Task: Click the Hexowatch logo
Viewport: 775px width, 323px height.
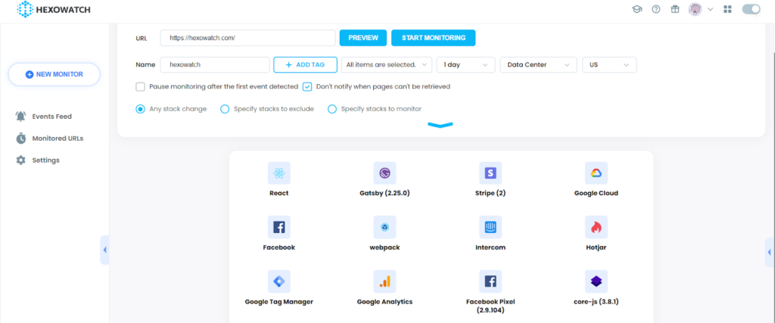Action: [54, 9]
